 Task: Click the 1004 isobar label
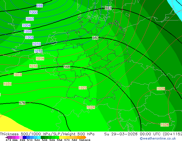pyautogui.click(x=26, y=25)
